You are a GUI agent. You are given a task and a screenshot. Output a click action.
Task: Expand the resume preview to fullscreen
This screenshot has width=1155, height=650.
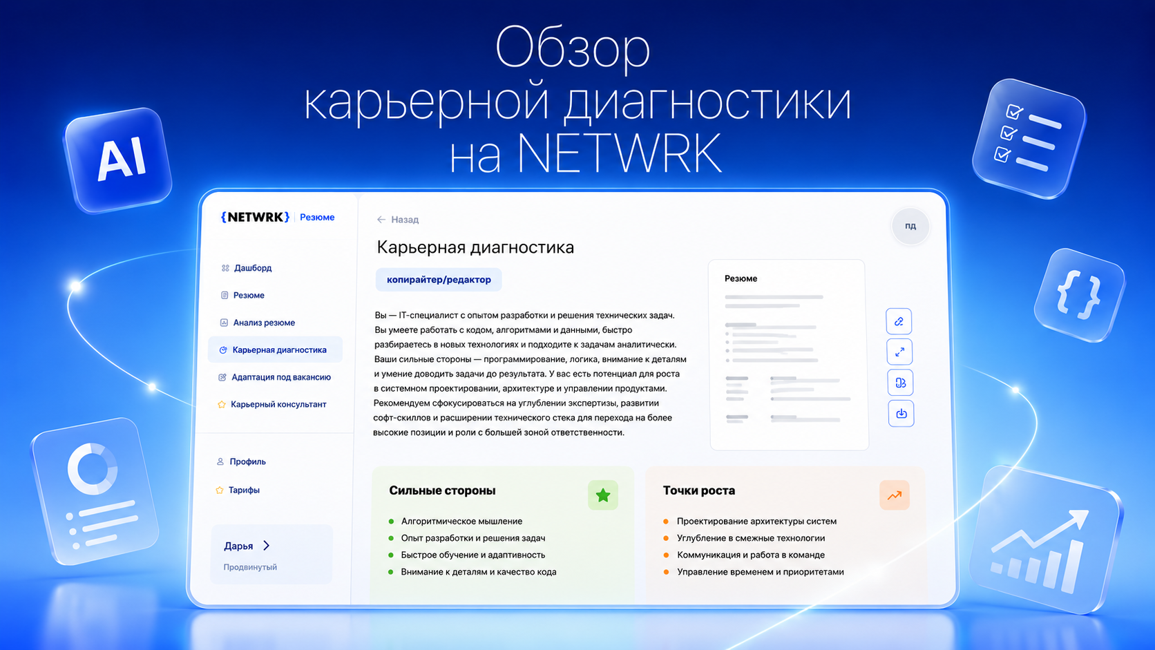(x=899, y=352)
